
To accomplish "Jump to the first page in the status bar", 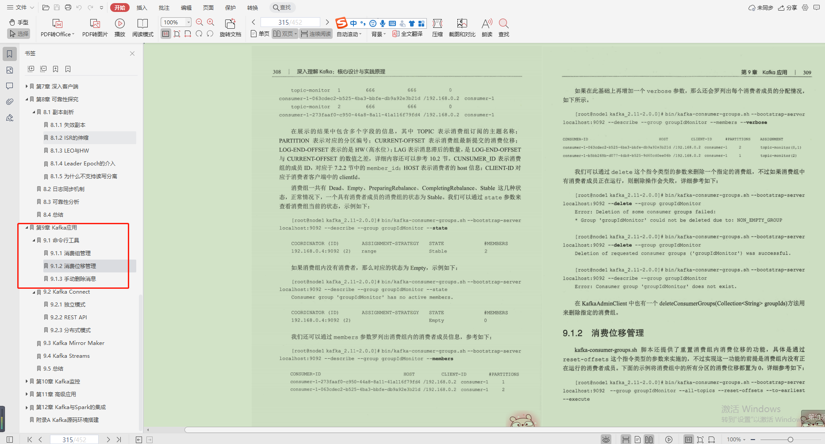I will [30, 440].
